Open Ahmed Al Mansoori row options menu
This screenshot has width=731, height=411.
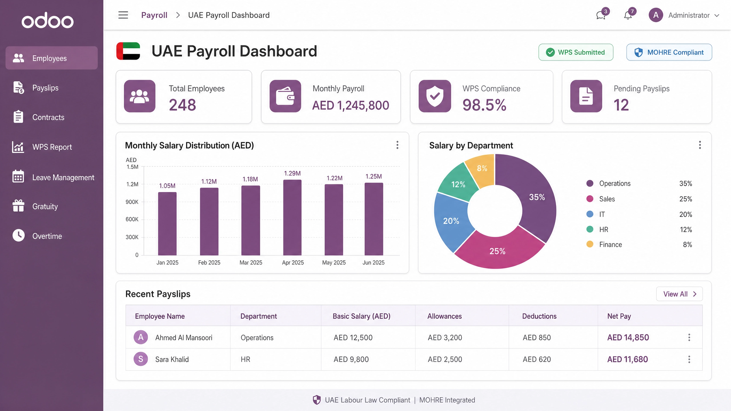(689, 337)
